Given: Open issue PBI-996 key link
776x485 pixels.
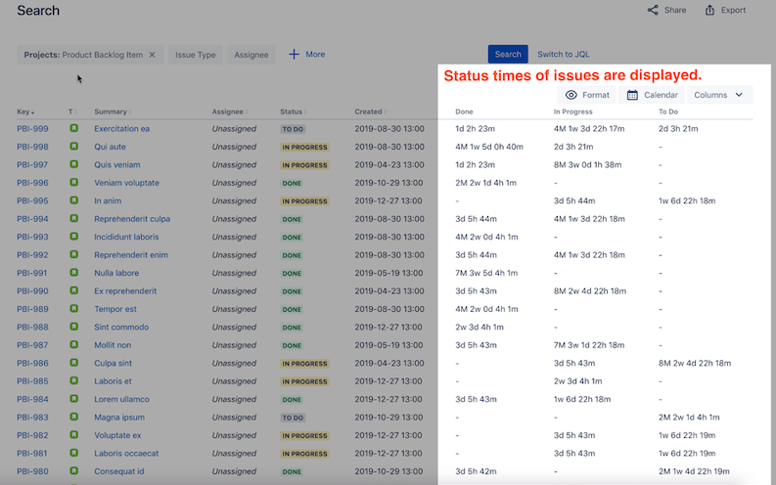Looking at the screenshot, I should pyautogui.click(x=32, y=183).
